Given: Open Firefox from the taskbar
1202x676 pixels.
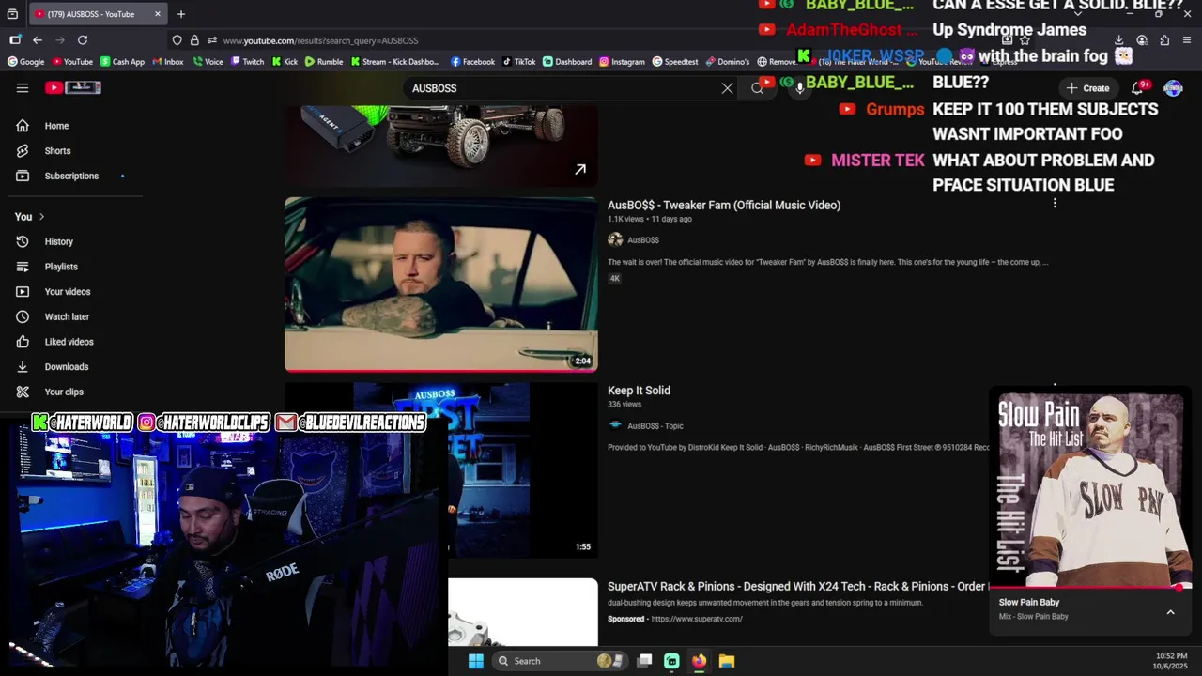Looking at the screenshot, I should (x=699, y=661).
